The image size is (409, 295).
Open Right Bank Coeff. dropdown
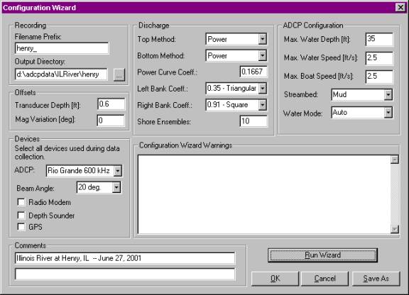[x=263, y=105]
